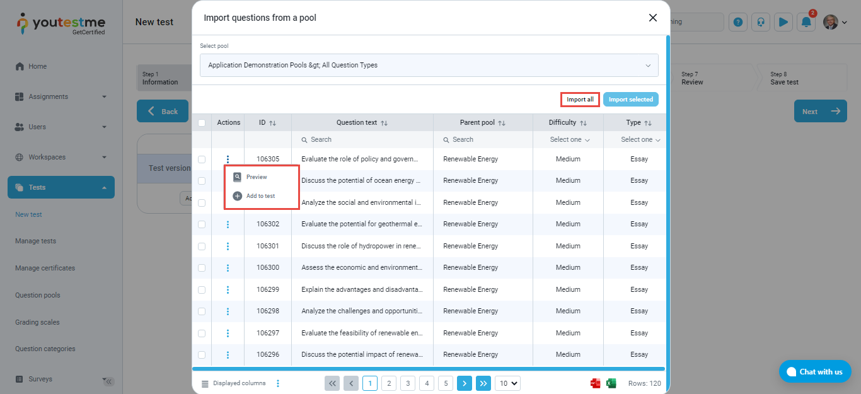Click the PDF export icon
The image size is (861, 394).
[x=595, y=383]
